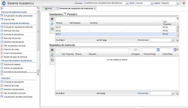Viewport: 188px width, 108px height.
Task: Open Historico de notas under Favoritos
Action: (x=11, y=86)
